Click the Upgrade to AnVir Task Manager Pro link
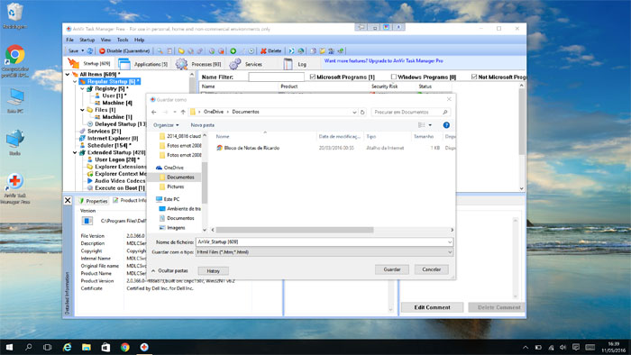Image resolution: width=631 pixels, height=355 pixels. [383, 60]
